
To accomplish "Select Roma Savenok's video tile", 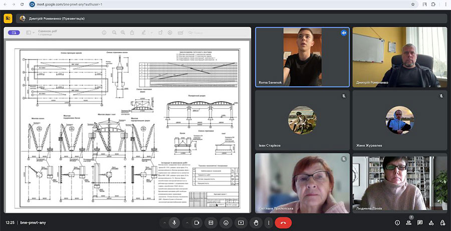I will pos(302,57).
